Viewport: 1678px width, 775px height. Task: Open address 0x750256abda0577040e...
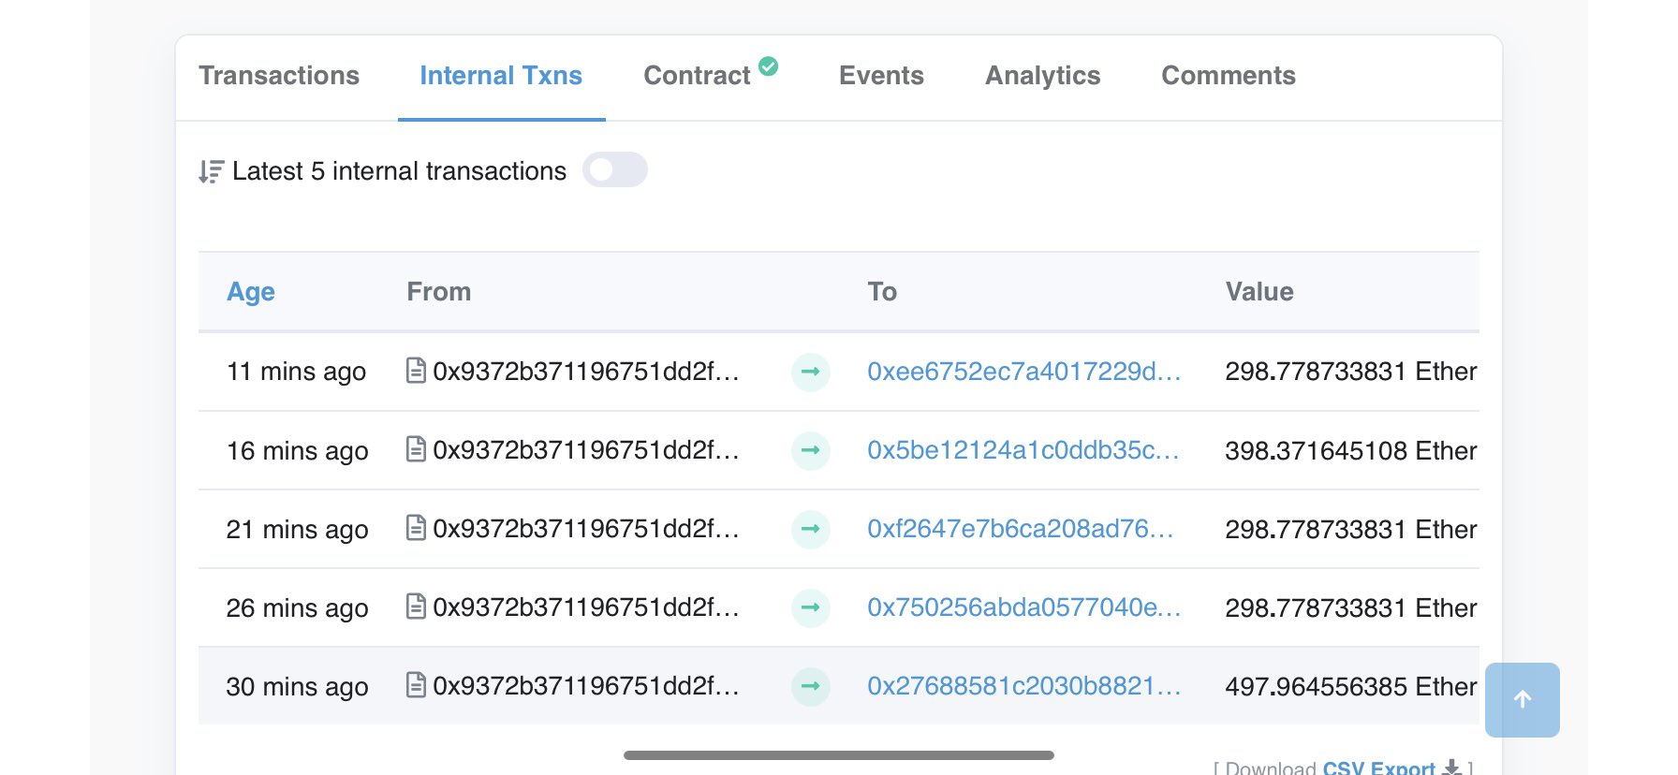coord(1023,607)
